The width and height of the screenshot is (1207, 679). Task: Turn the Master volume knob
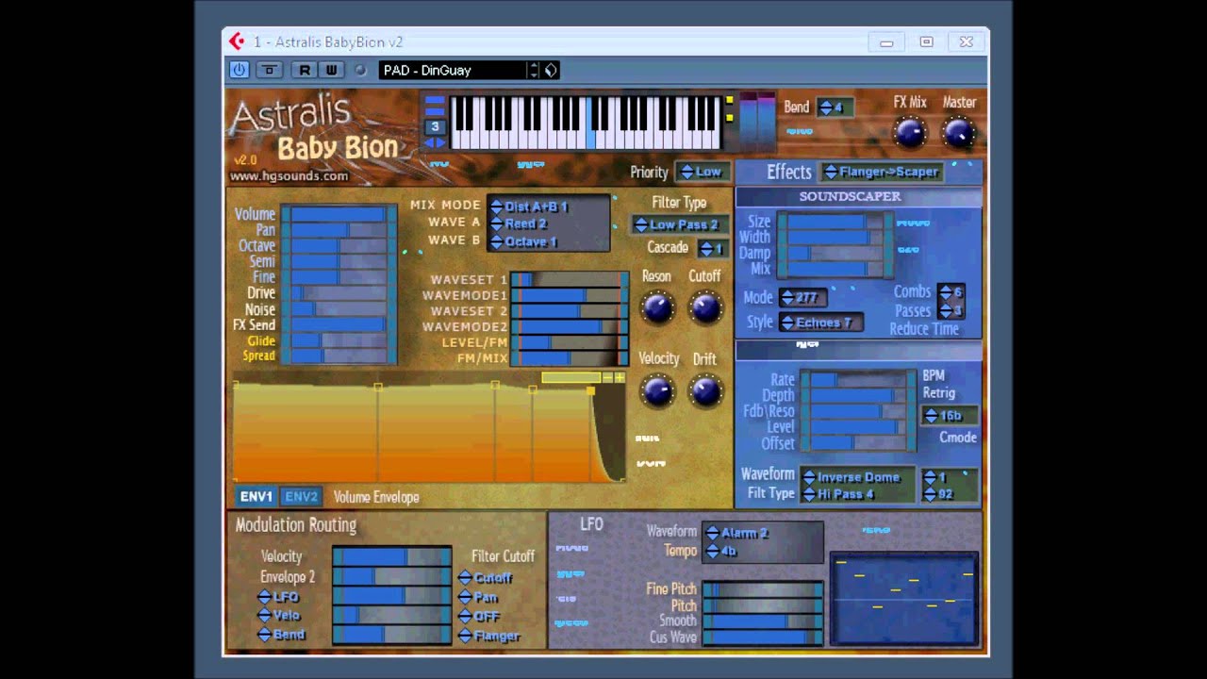tap(959, 132)
